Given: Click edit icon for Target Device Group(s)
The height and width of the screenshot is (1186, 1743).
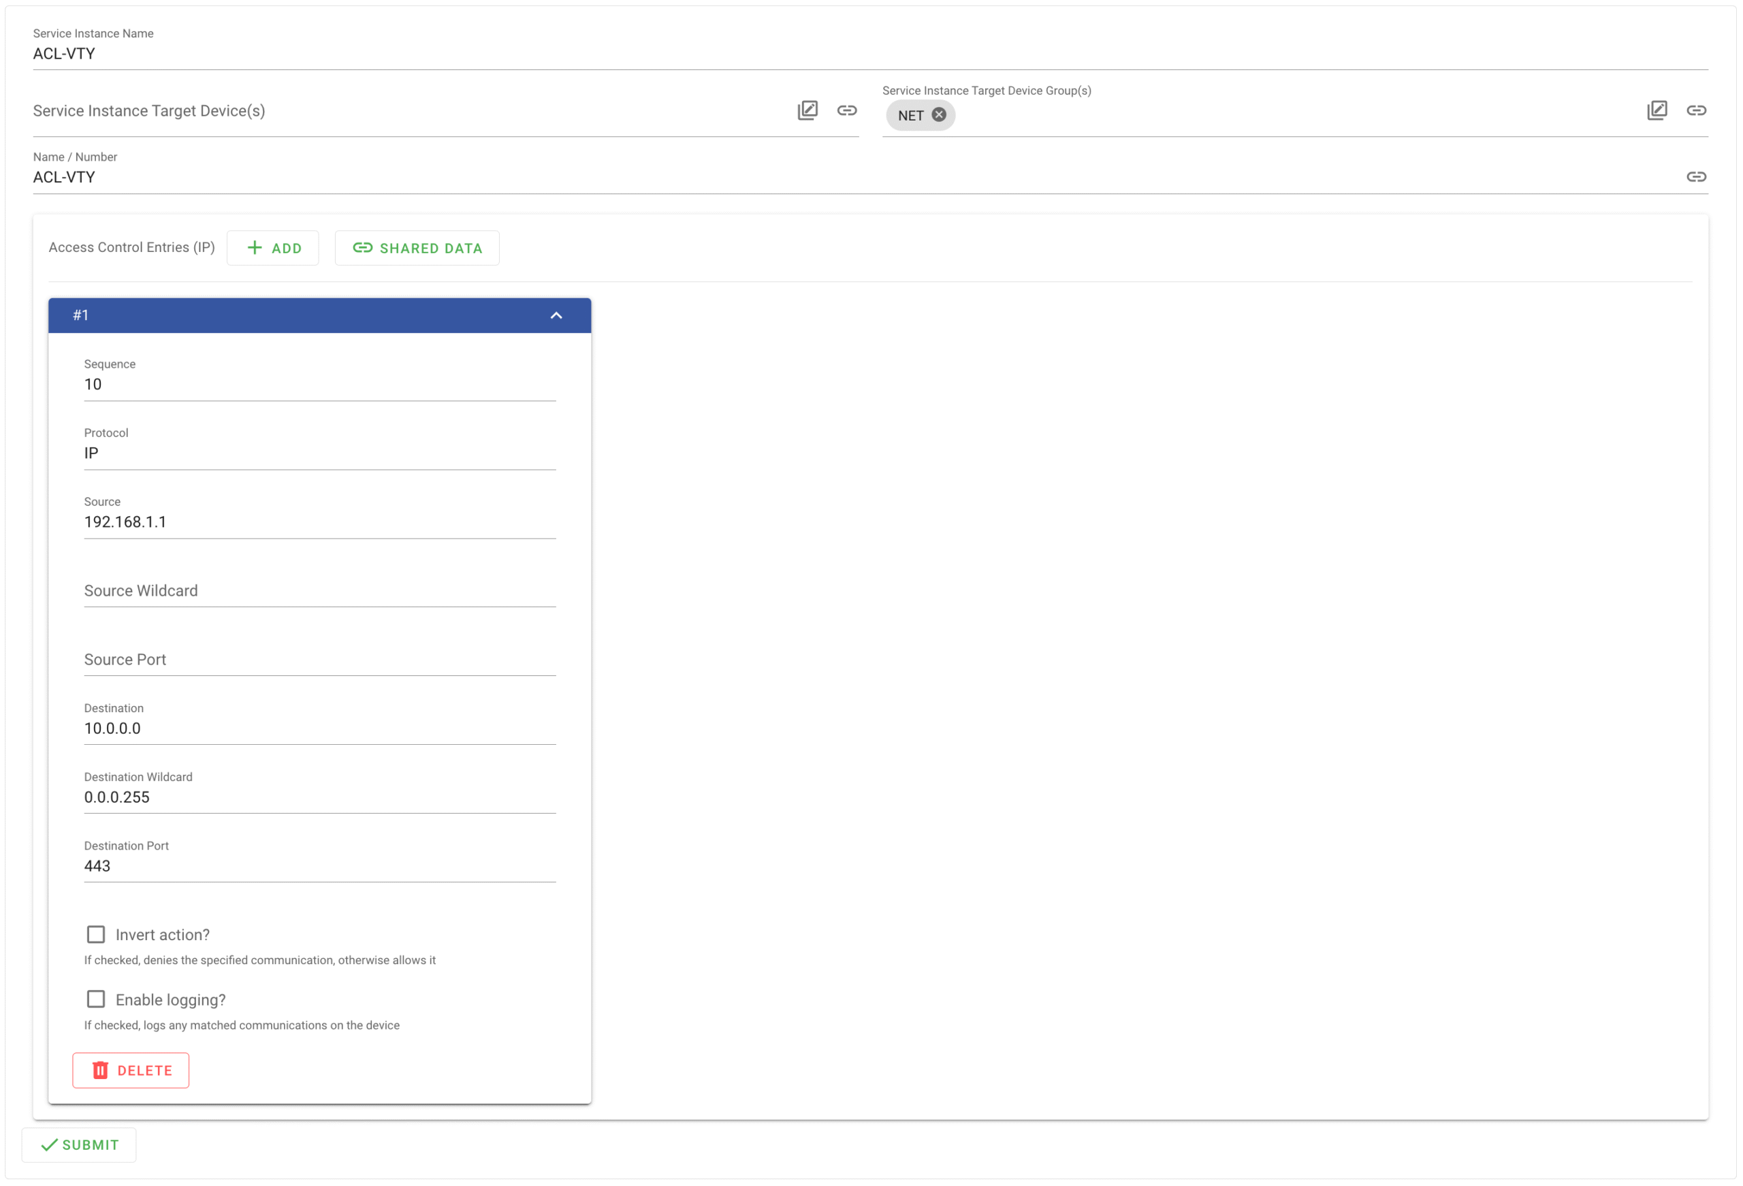Looking at the screenshot, I should click(x=1656, y=110).
